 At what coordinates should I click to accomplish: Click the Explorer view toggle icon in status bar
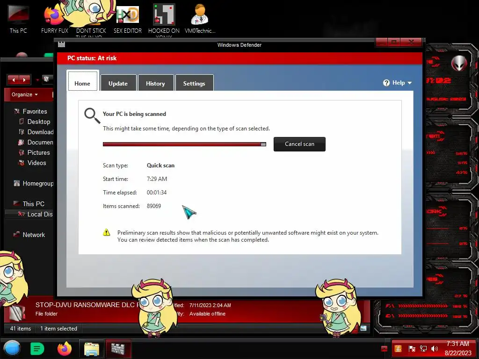pos(363,328)
